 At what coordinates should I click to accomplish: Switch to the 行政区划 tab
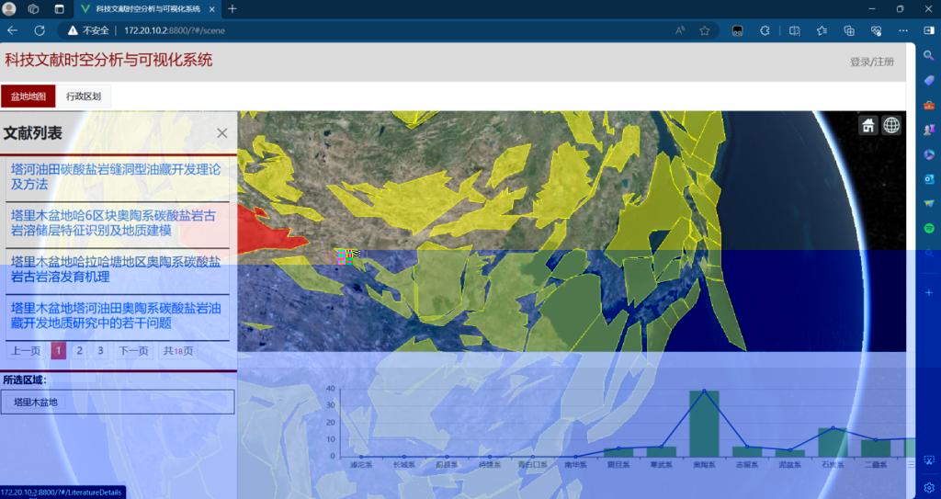point(84,96)
